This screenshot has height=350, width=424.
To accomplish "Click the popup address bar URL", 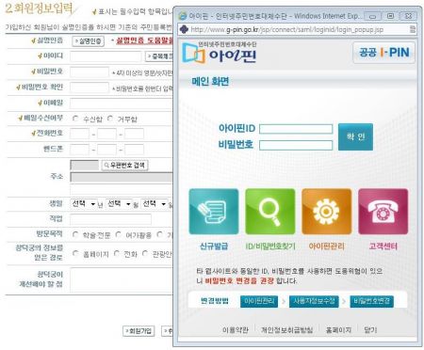I will 286,30.
